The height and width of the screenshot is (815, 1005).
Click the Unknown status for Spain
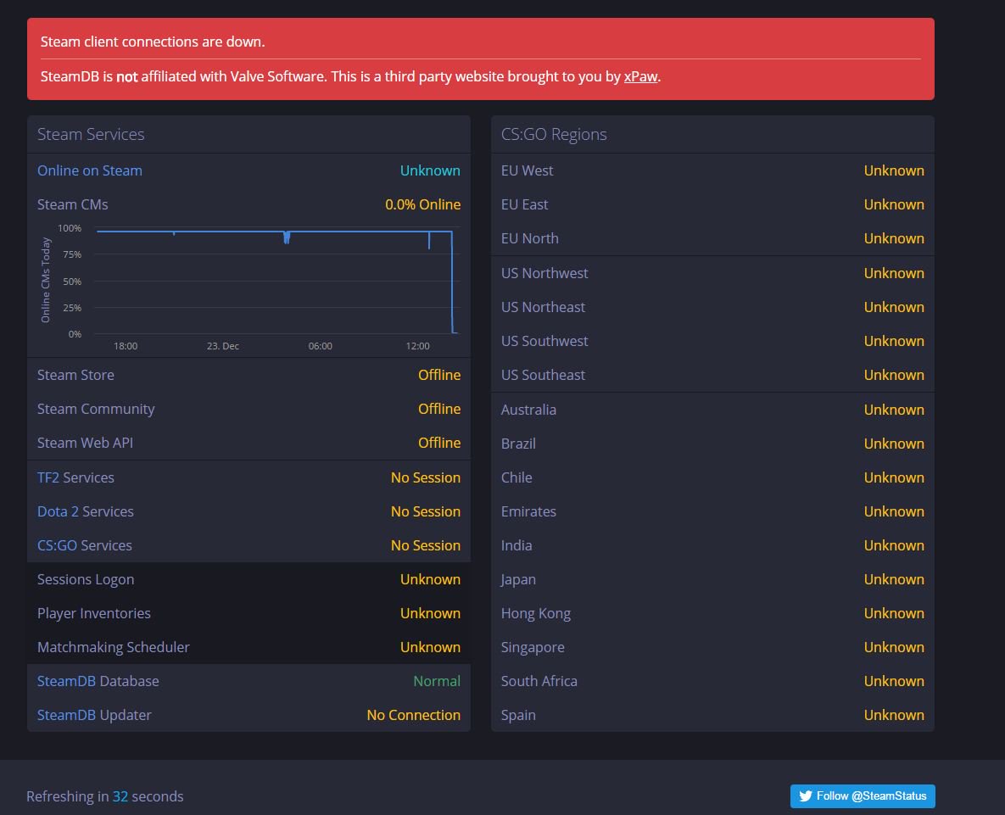click(894, 715)
